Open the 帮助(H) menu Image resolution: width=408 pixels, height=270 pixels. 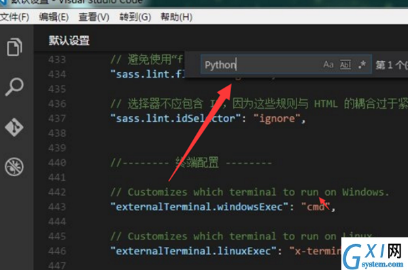point(176,17)
